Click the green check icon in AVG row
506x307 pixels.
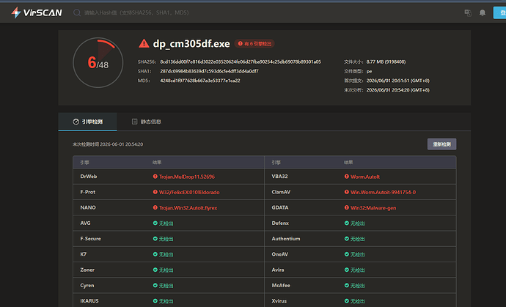155,223
